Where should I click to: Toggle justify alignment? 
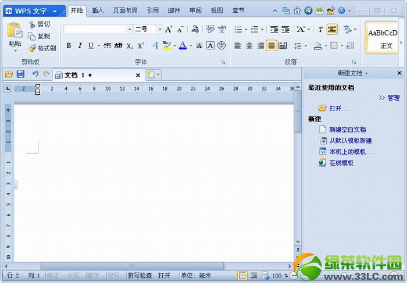point(272,46)
